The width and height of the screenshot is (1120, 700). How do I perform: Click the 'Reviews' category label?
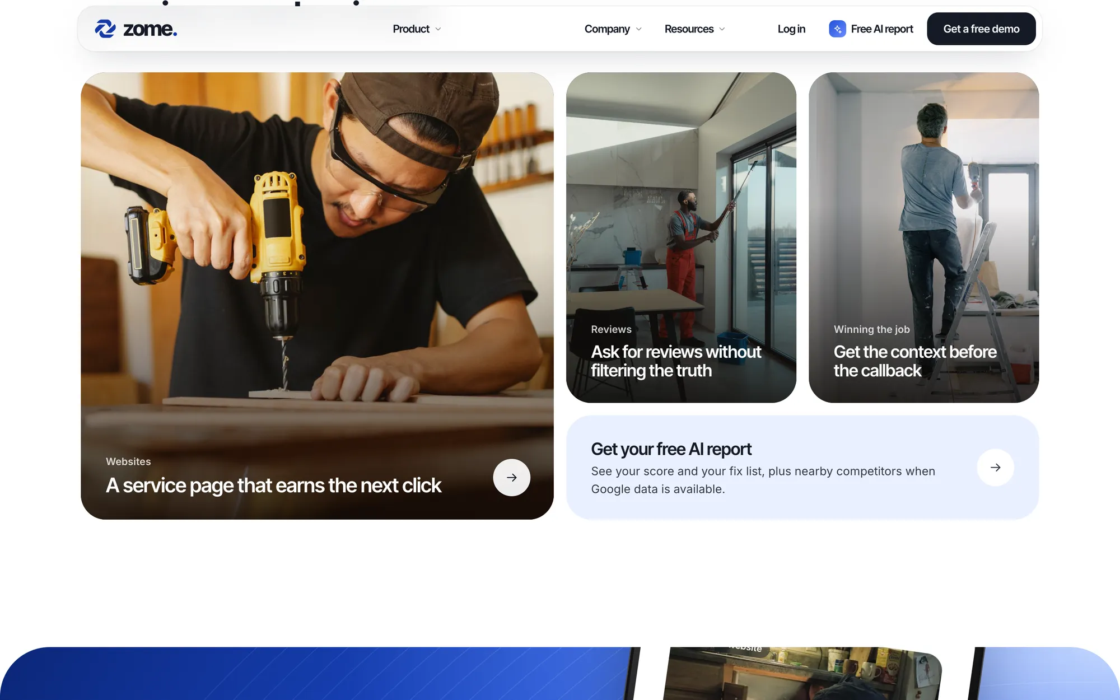pos(611,329)
